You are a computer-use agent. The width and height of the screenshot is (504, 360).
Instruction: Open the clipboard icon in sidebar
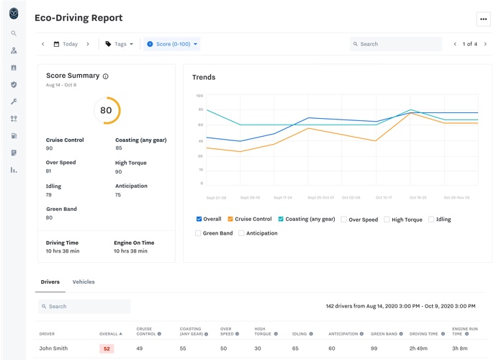click(x=14, y=68)
